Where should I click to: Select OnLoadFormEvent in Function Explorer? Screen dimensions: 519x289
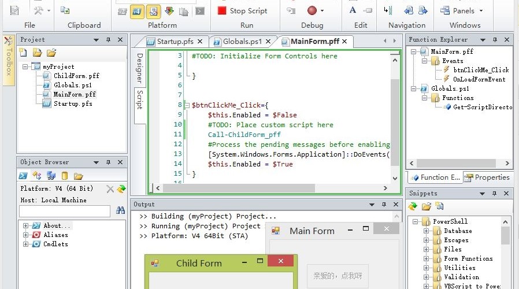pyautogui.click(x=479, y=79)
